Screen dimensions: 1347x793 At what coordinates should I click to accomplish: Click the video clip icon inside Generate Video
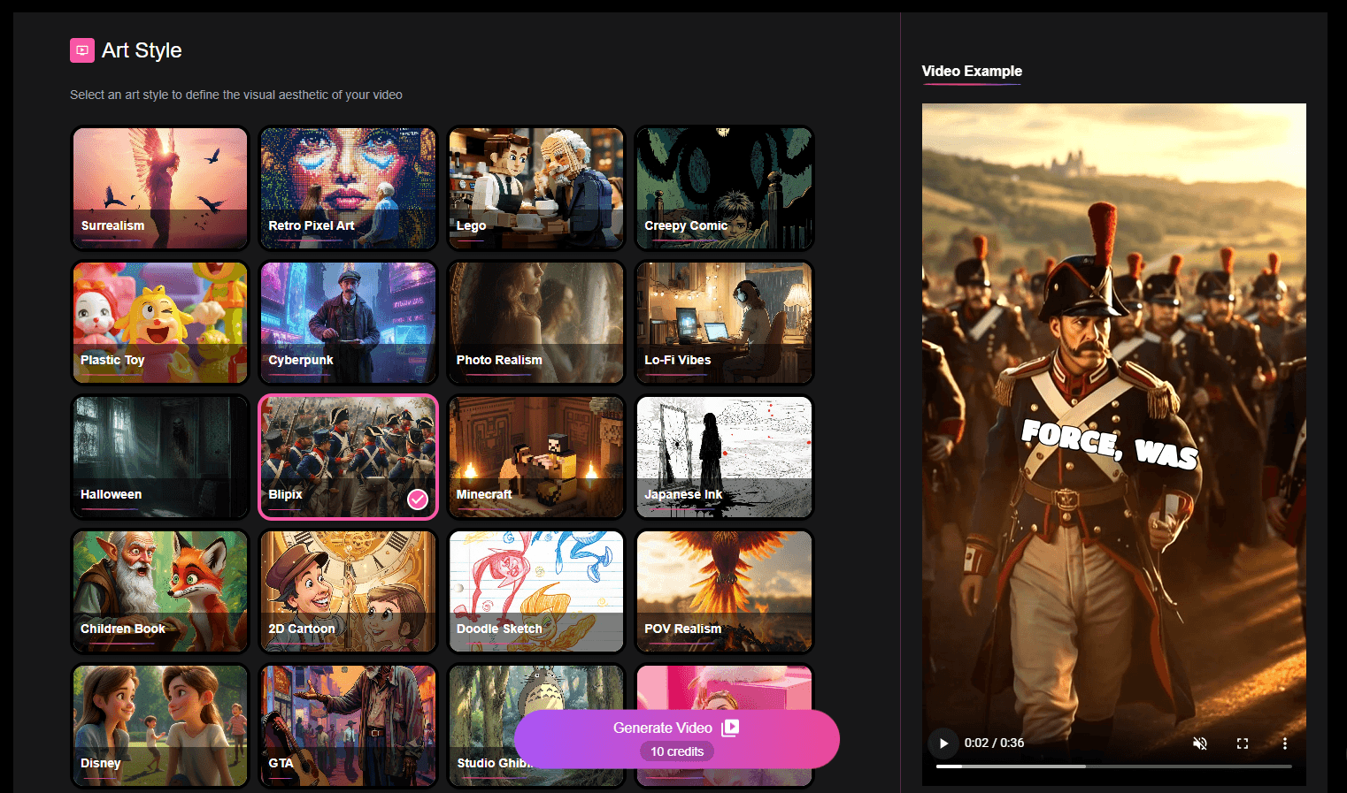[729, 728]
